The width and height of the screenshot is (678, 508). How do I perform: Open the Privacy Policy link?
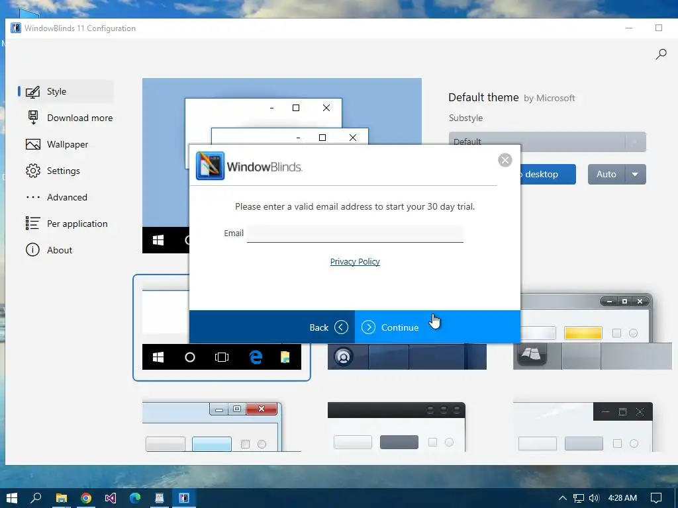tap(355, 262)
